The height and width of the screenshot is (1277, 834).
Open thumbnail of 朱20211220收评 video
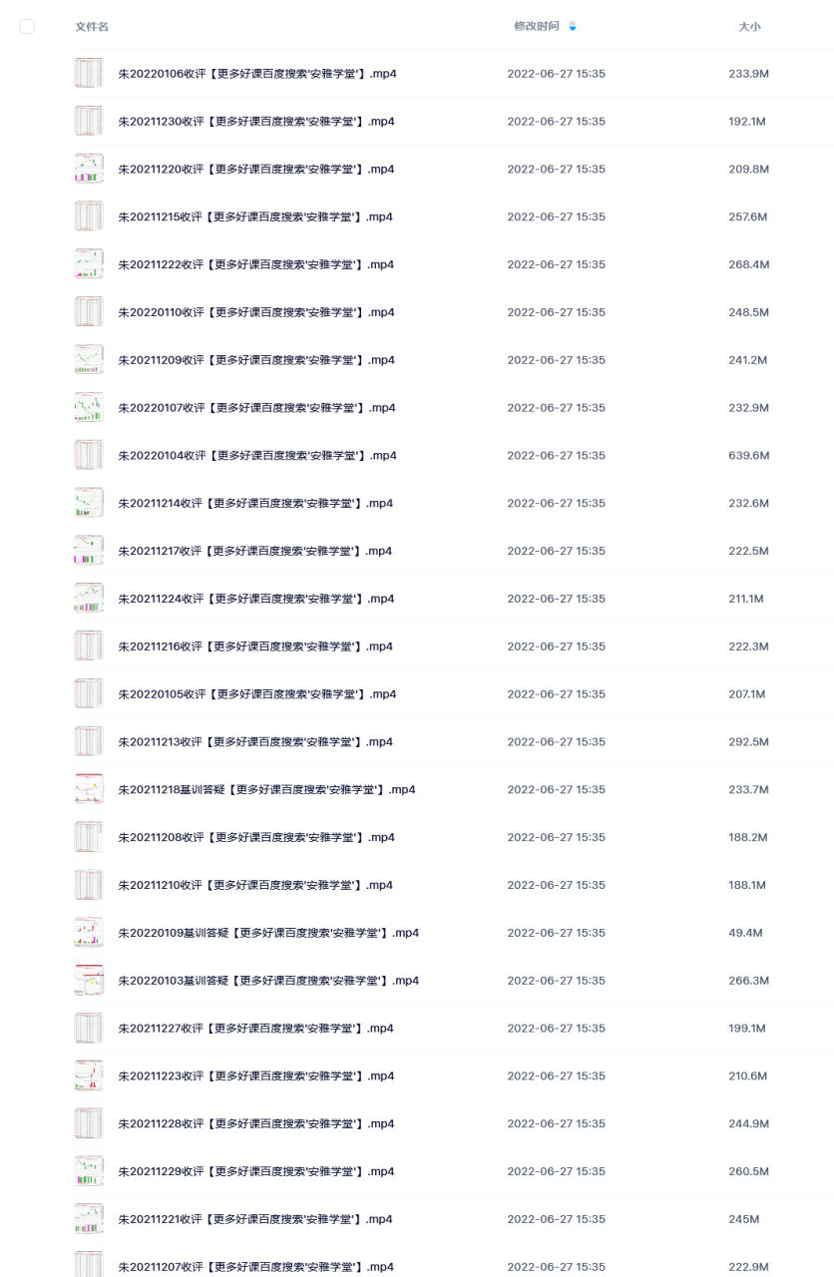pyautogui.click(x=89, y=169)
